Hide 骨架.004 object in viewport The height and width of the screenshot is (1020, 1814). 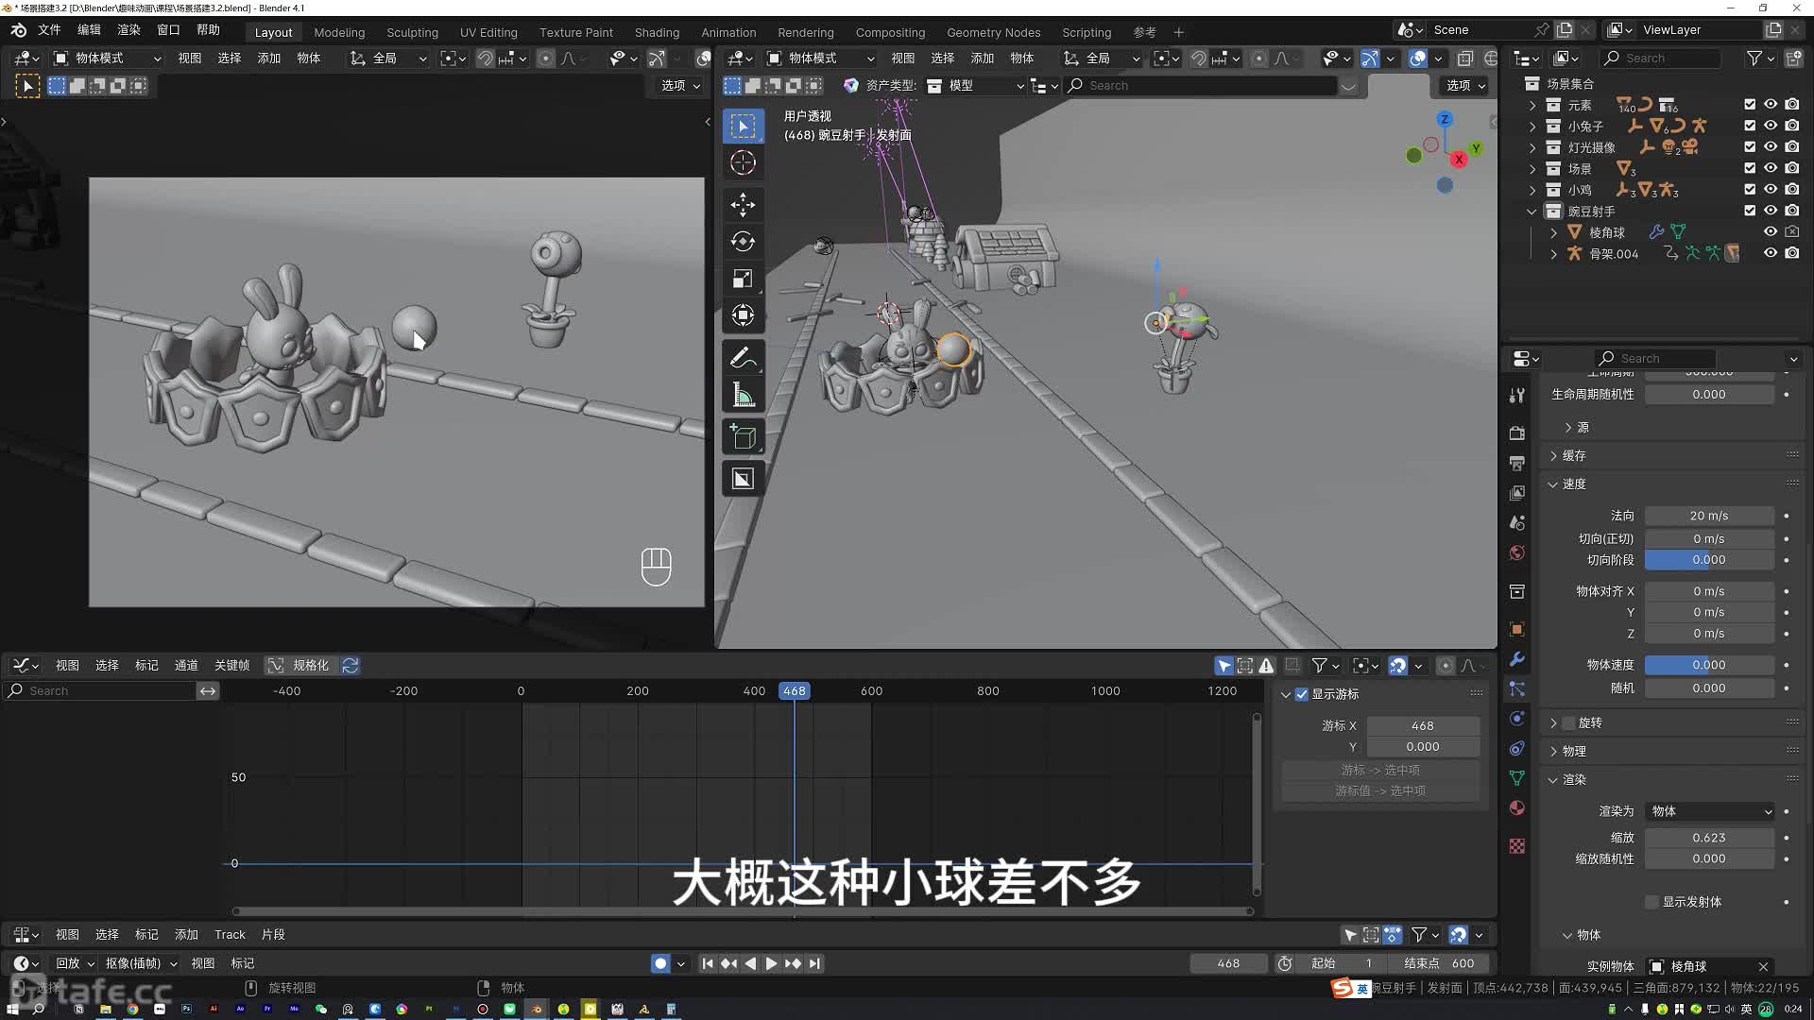tap(1771, 253)
